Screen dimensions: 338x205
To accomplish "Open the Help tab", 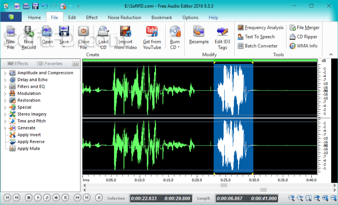I will (213, 17).
